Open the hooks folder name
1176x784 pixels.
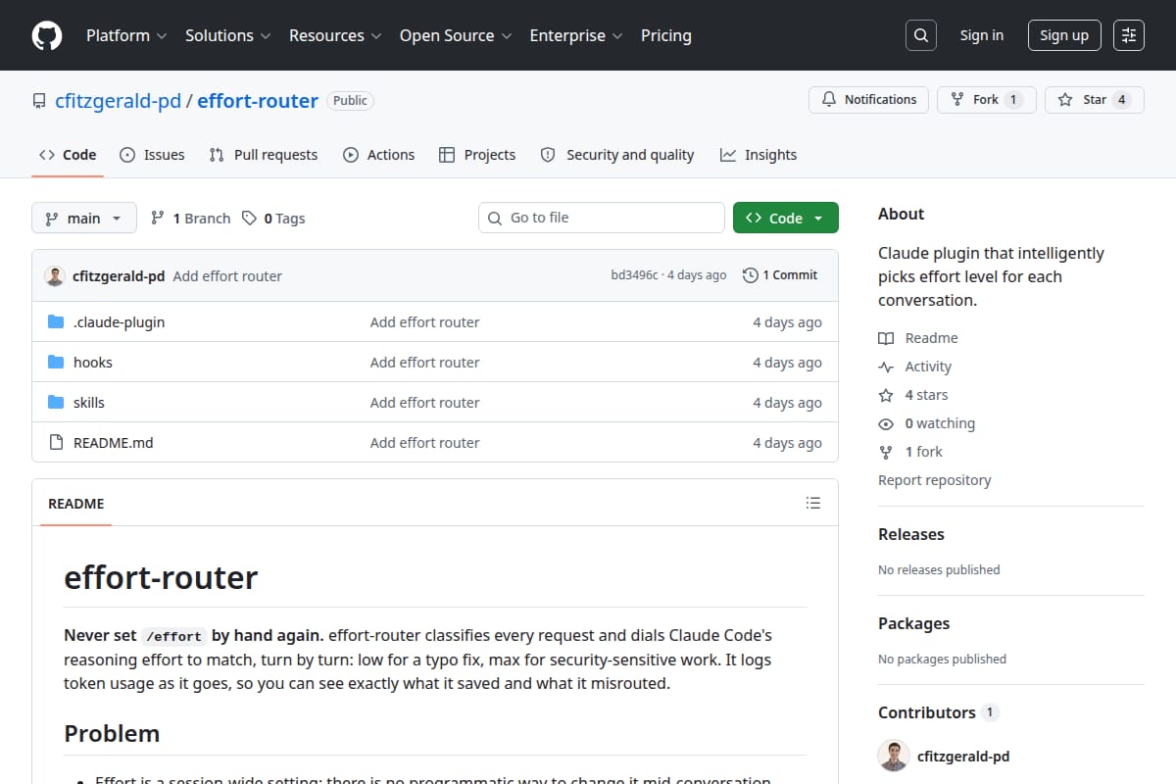point(93,363)
